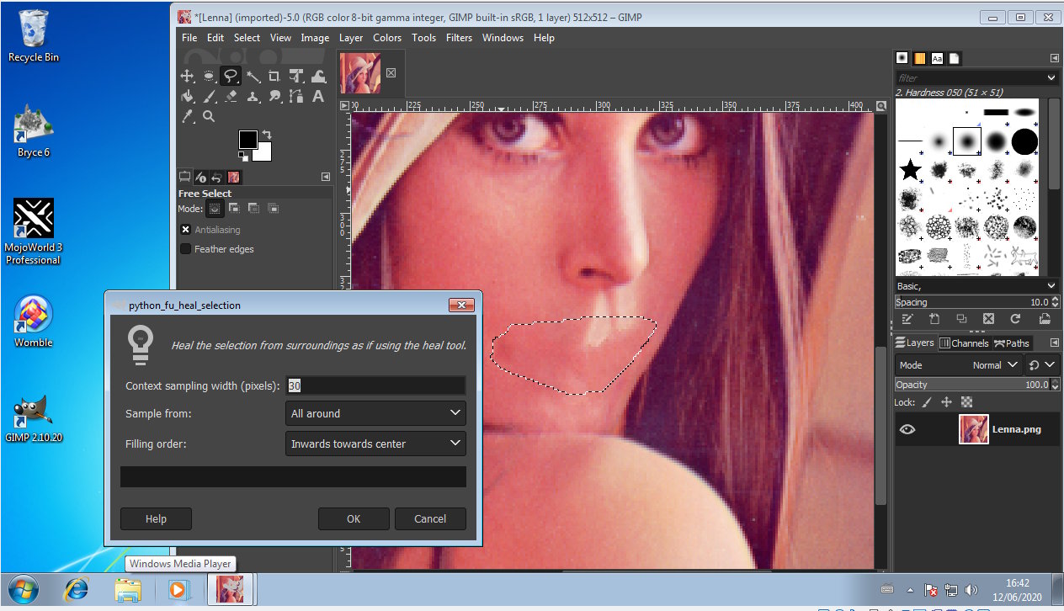Open the Images tab in toolbox dock
This screenshot has height=611, width=1064.
point(234,177)
